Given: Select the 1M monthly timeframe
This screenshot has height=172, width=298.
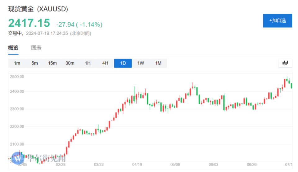Looking at the screenshot, I should point(158,63).
